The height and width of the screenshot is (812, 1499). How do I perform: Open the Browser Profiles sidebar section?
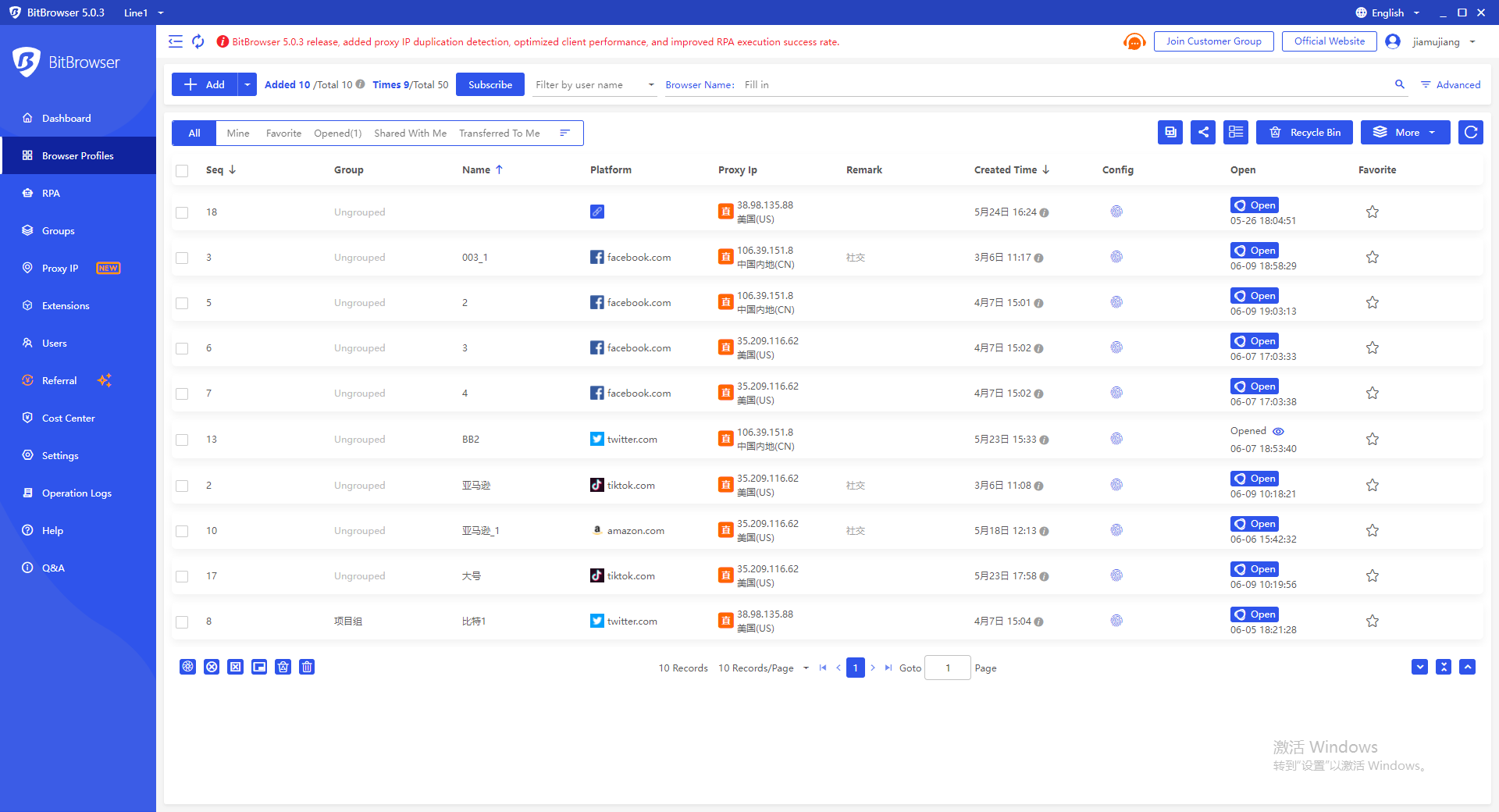(79, 155)
